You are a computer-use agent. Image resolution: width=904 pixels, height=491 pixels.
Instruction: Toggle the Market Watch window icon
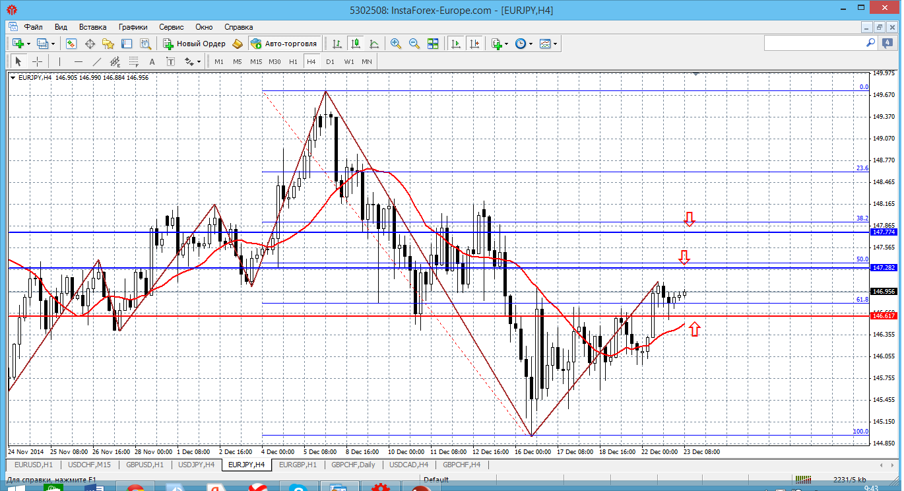pos(71,44)
